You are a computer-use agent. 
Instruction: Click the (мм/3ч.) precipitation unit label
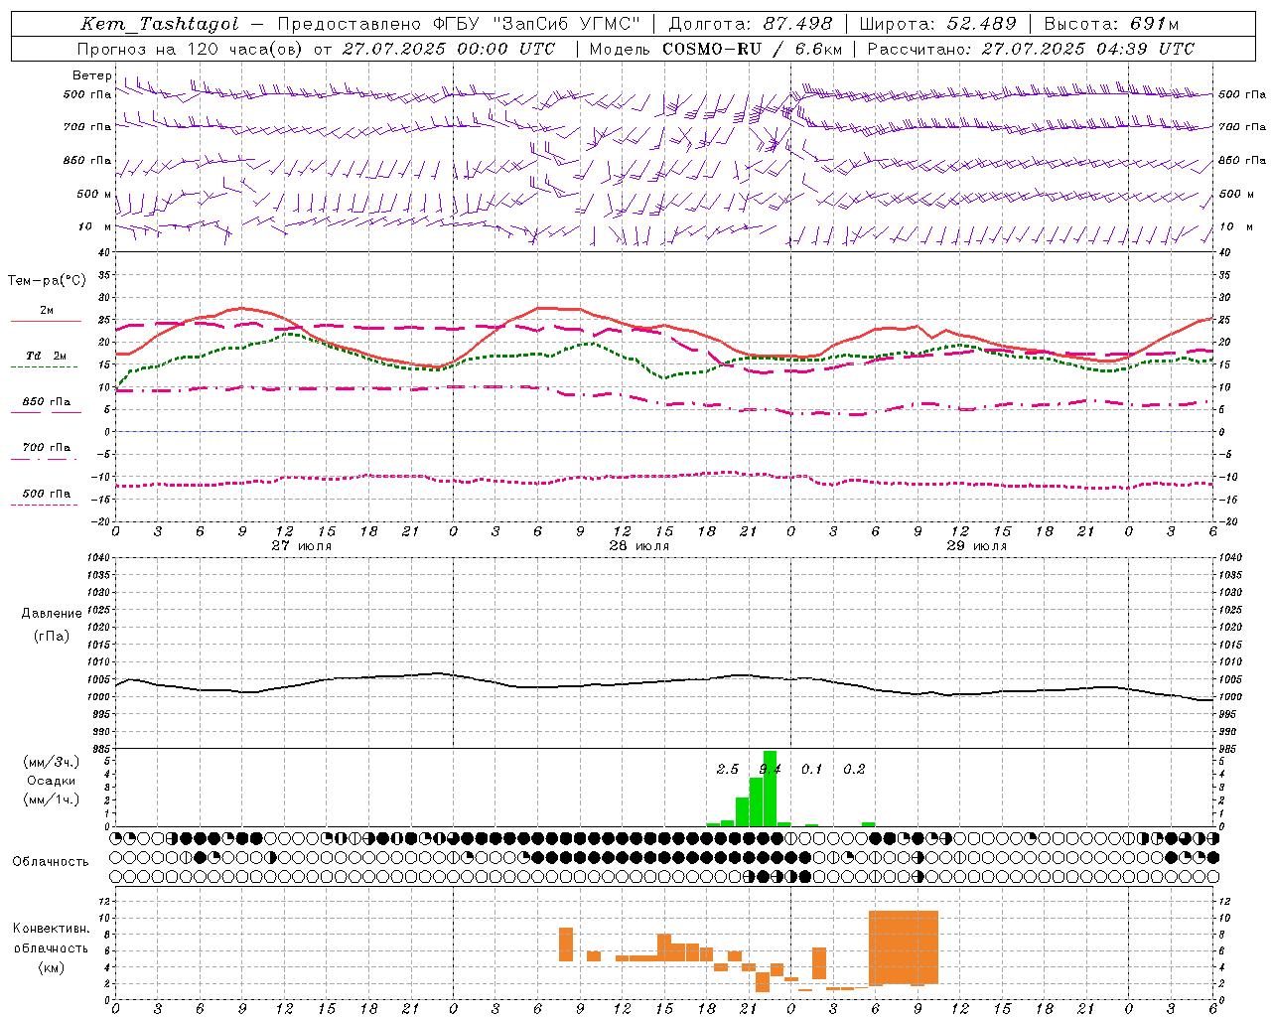coord(52,762)
